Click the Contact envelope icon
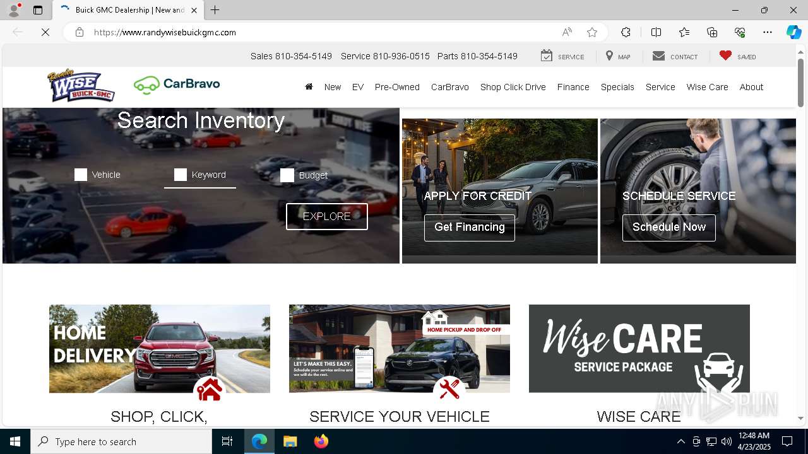Image resolution: width=808 pixels, height=454 pixels. (658, 56)
